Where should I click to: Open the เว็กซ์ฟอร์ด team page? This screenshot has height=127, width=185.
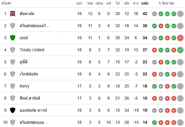(x=29, y=74)
